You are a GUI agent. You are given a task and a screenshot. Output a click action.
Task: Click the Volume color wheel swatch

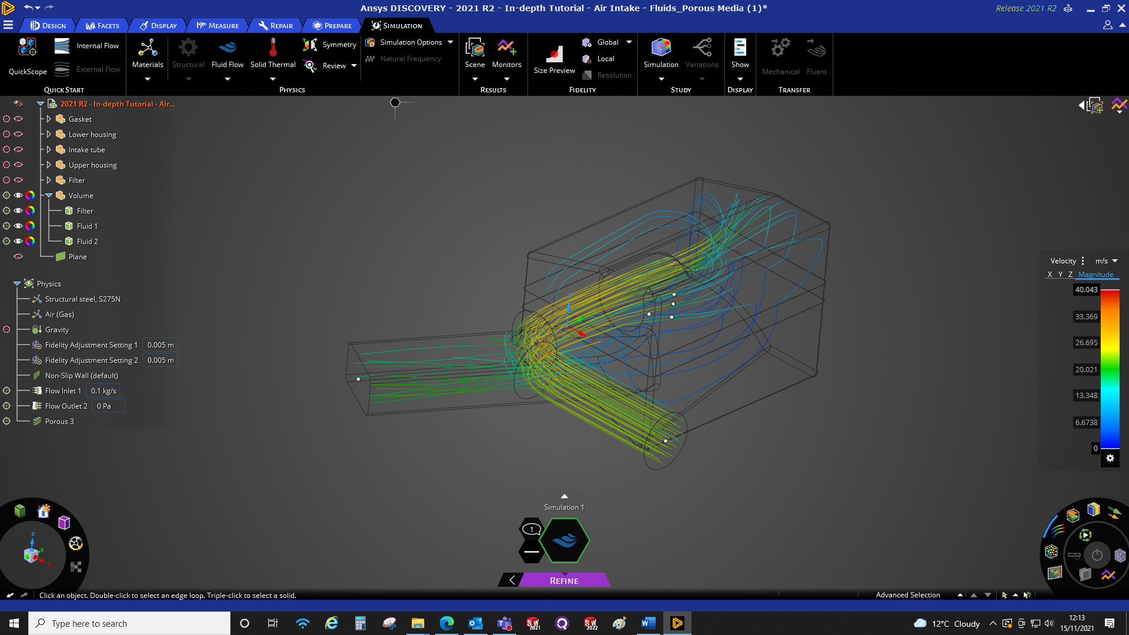tap(31, 195)
